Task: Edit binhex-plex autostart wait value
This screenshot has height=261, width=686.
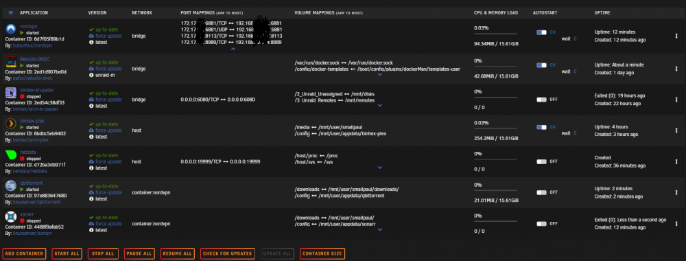Action: [575, 133]
